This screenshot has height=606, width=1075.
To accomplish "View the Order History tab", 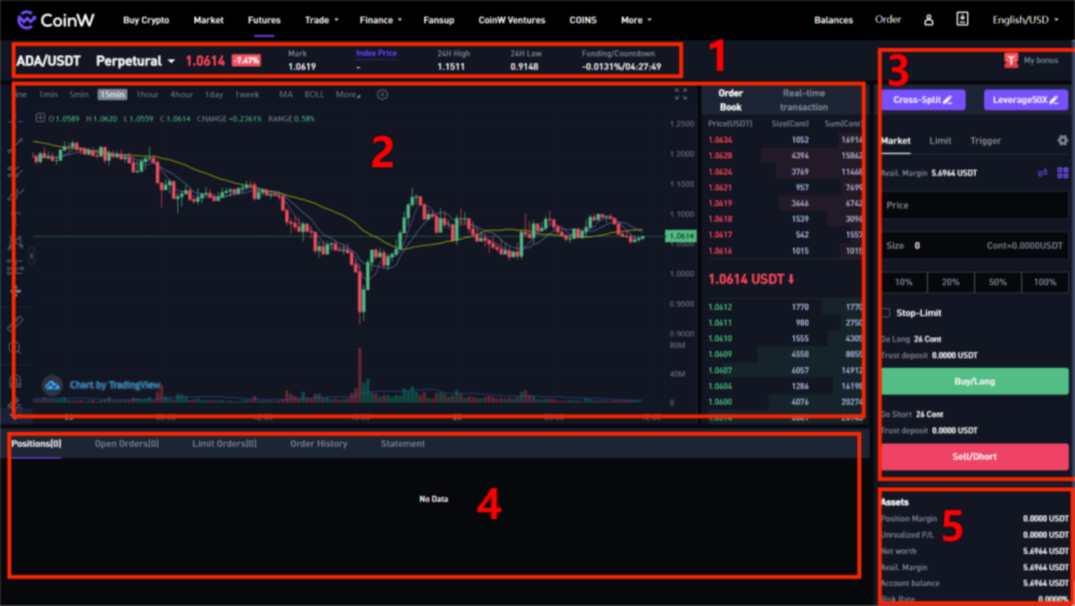I will click(x=318, y=444).
